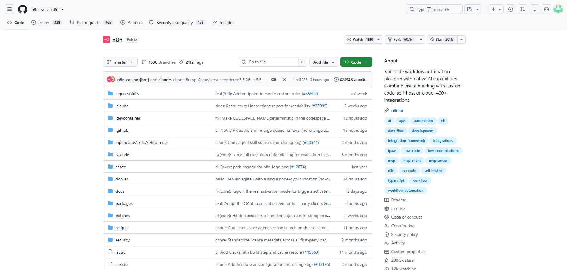Switch to the Pull requests tab
Image resolution: width=567 pixels, height=270 pixels.
coord(91,23)
